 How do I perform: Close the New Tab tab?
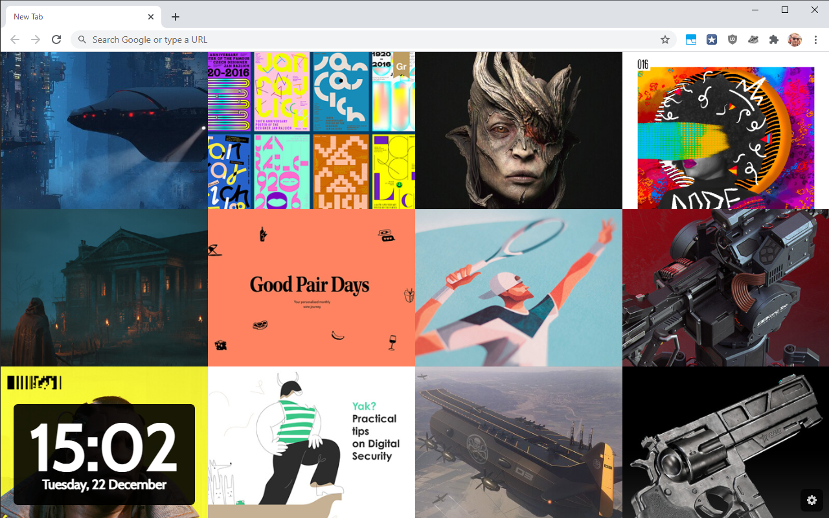tap(151, 17)
